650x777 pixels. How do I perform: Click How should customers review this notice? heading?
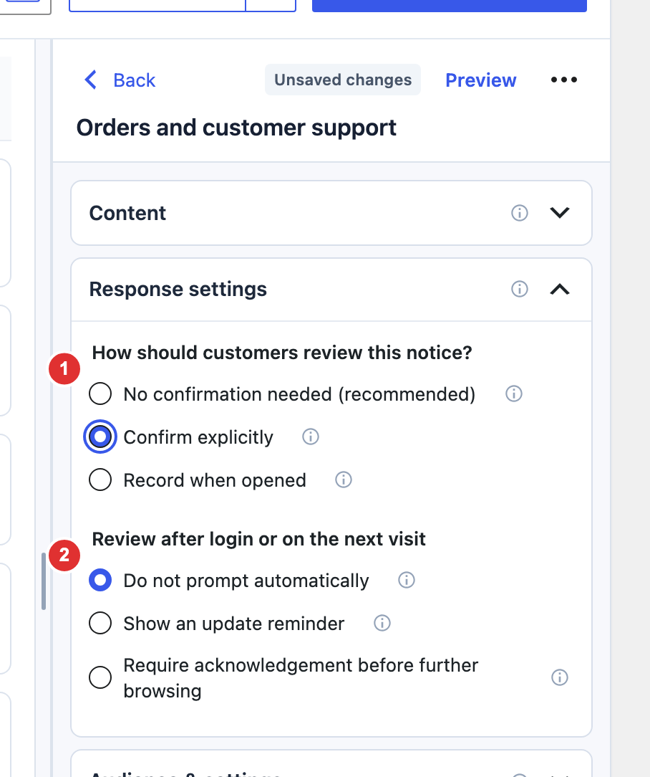(x=281, y=353)
